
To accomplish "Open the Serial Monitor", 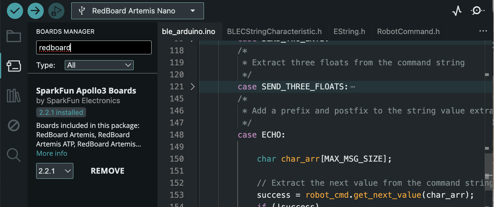I will click(477, 11).
